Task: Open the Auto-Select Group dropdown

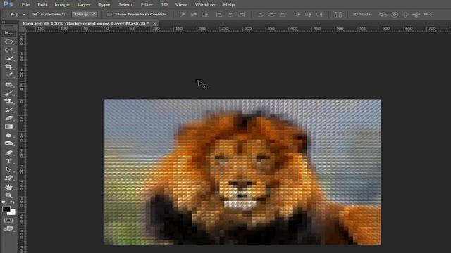Action: coord(85,14)
